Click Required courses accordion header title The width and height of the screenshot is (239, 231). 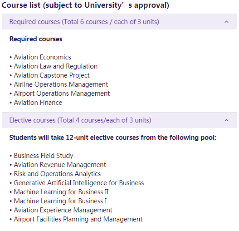point(84,22)
